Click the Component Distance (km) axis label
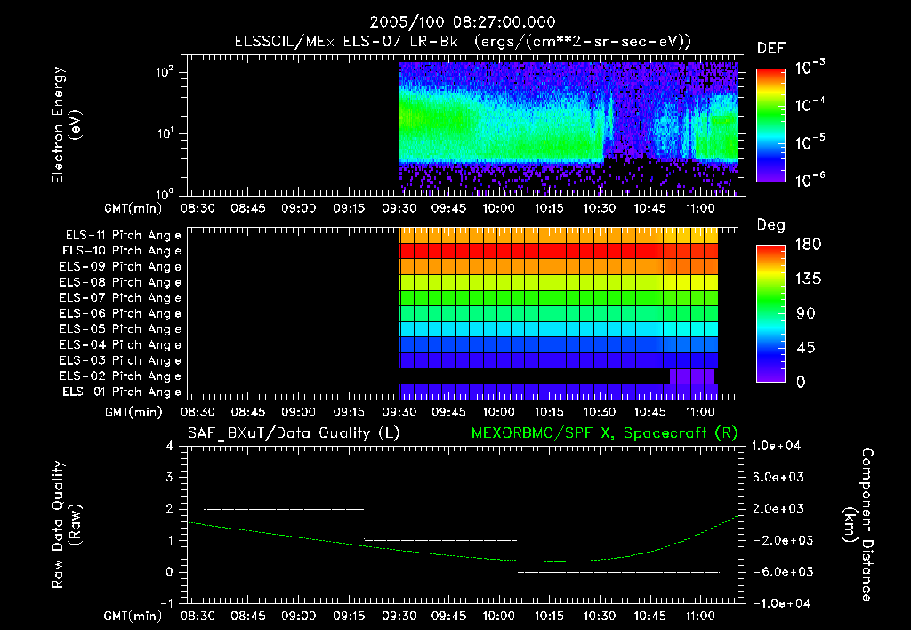The image size is (911, 630). (859, 525)
